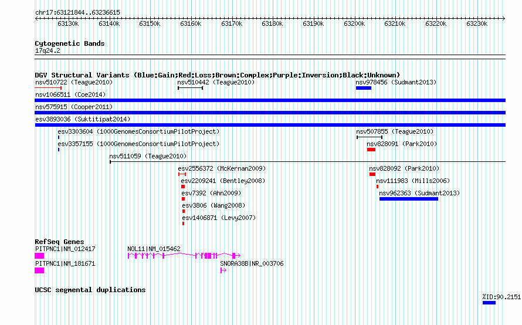Select the blue nsv962363 gain bar

[x=409, y=199]
